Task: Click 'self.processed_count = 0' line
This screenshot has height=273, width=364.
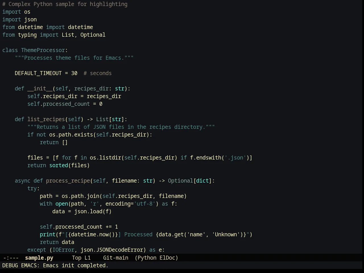Action: click(65, 104)
